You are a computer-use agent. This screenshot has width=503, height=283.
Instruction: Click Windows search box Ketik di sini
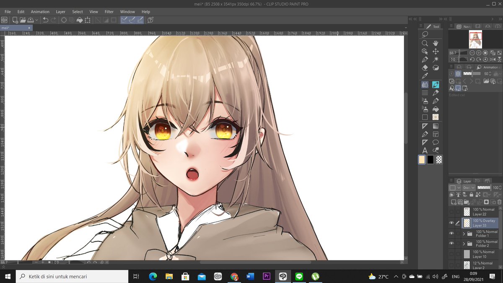tap(72, 276)
